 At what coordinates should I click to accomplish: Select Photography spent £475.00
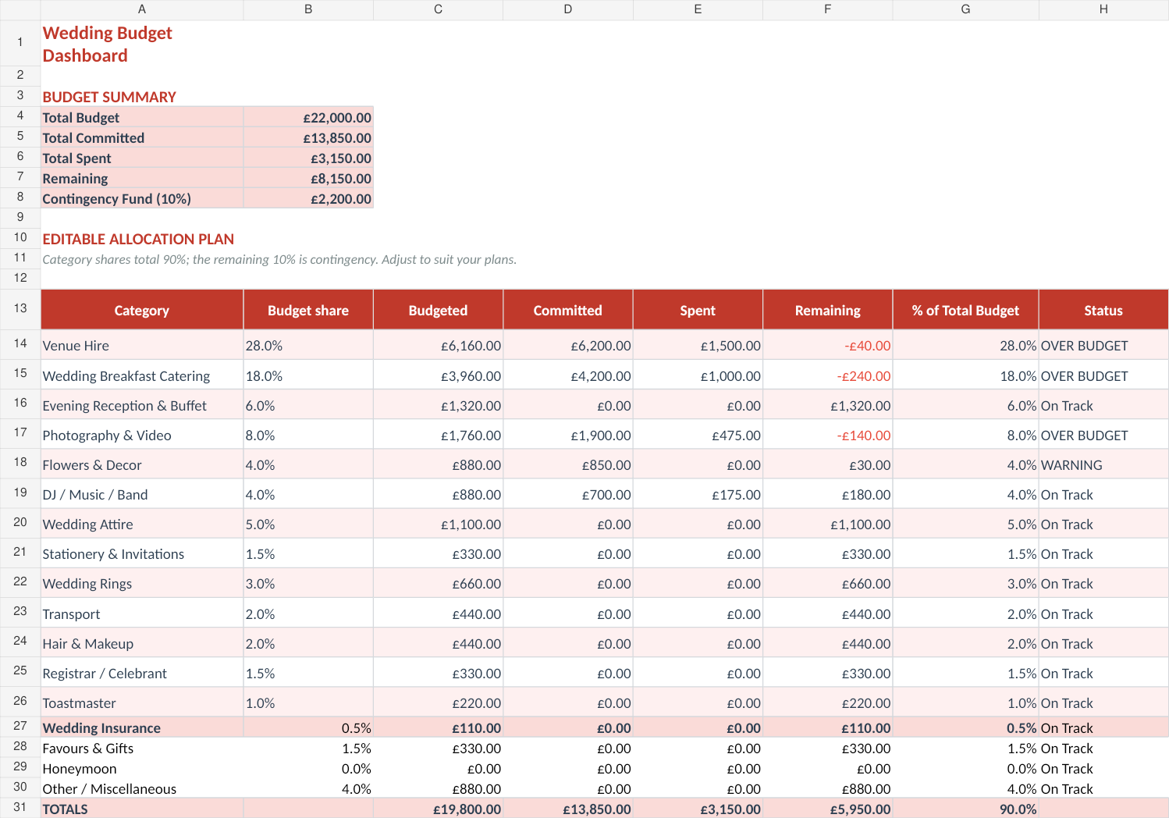pos(698,435)
